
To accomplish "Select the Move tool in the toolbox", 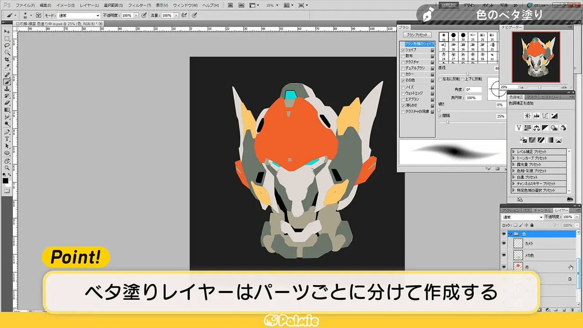I will click(7, 32).
